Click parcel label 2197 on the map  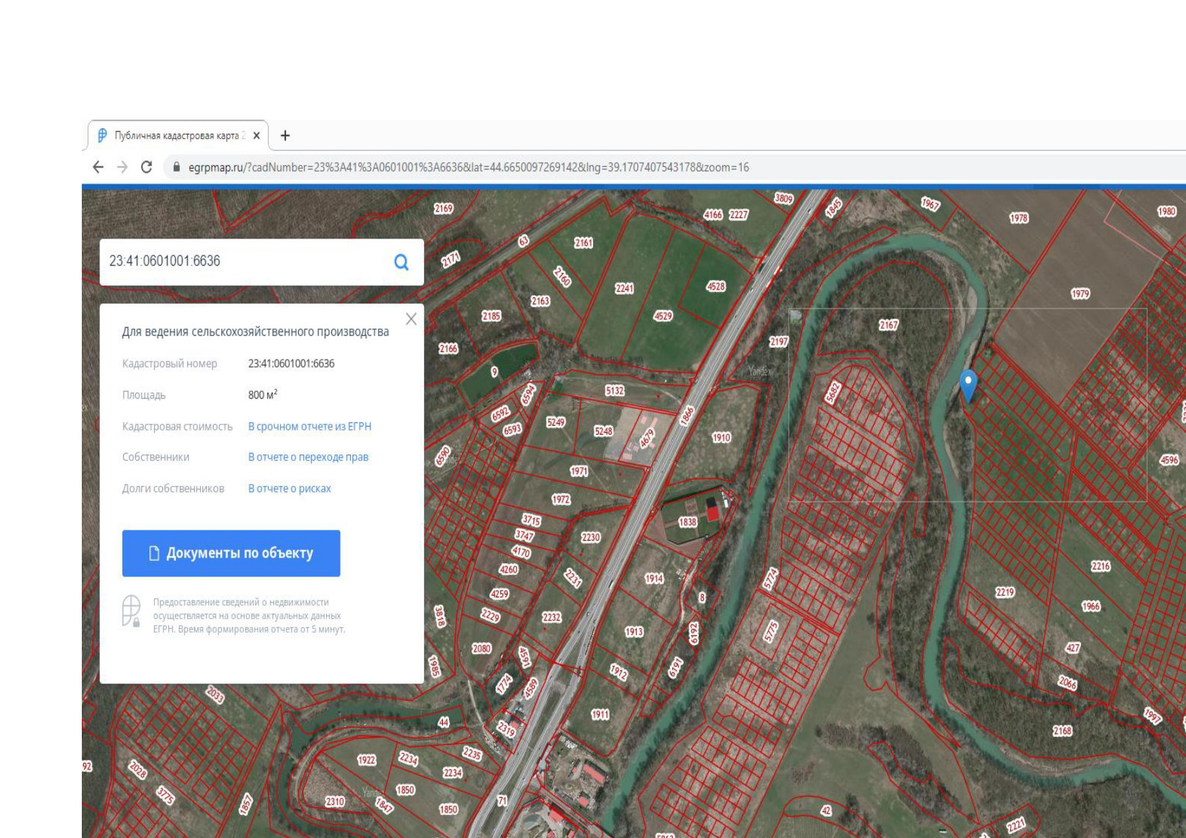point(778,342)
